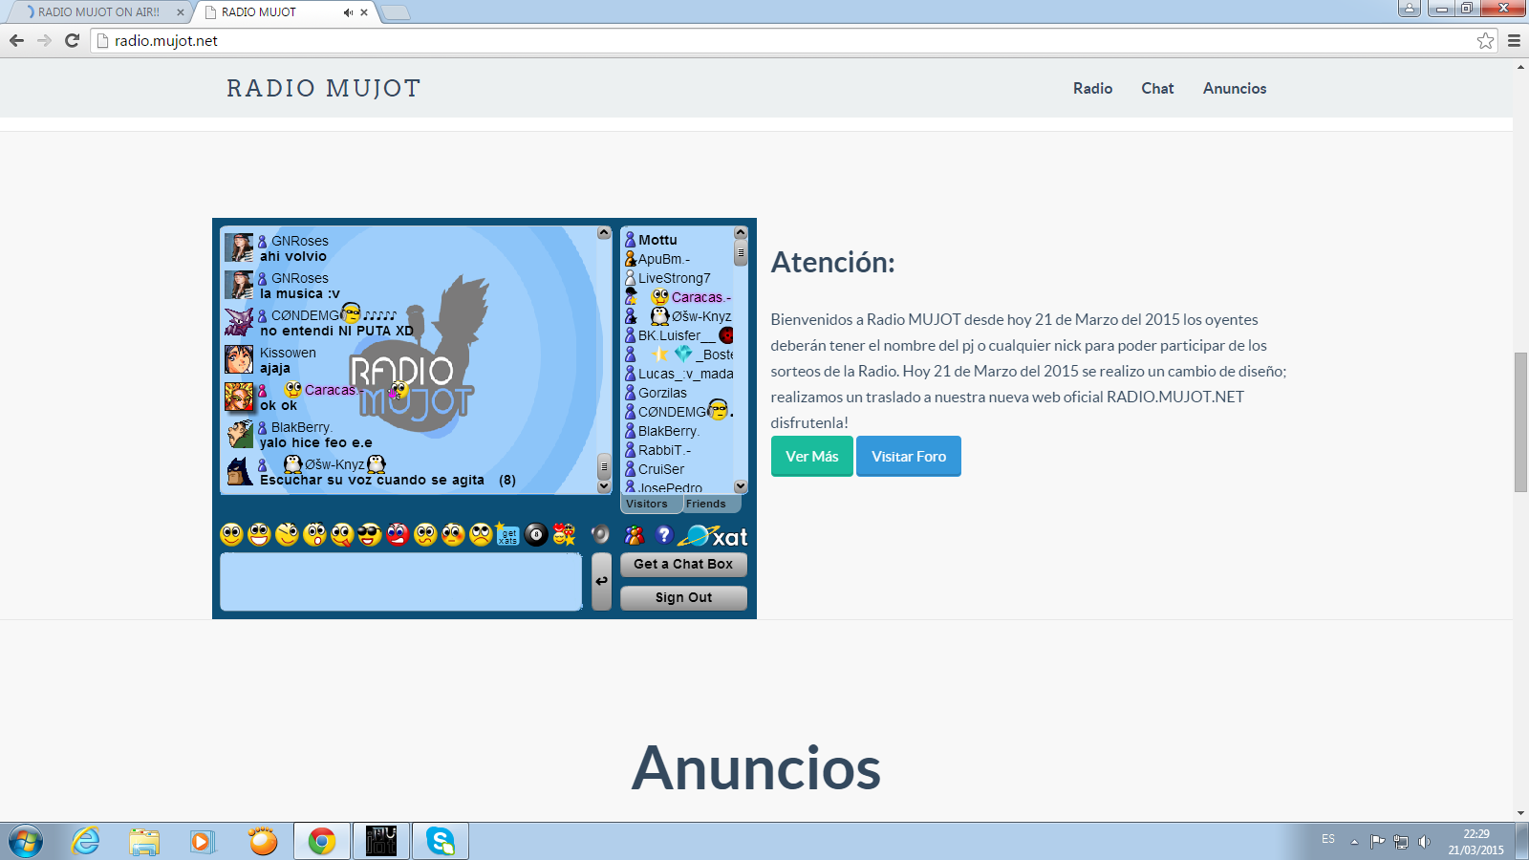
Task: Open the Anuncios menu item
Action: click(1234, 88)
